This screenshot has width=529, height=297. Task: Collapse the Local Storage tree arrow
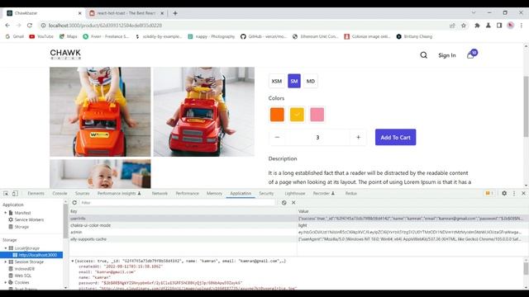click(x=6, y=248)
